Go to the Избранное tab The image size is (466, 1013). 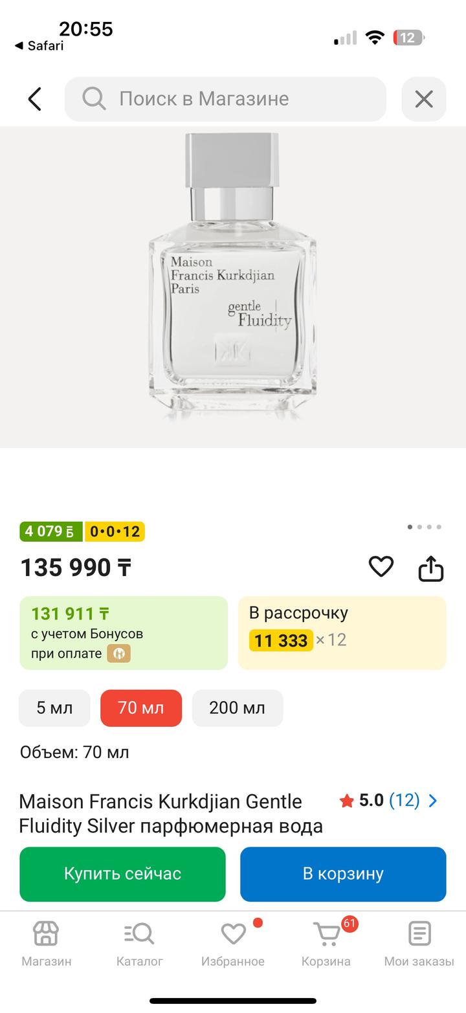[233, 944]
